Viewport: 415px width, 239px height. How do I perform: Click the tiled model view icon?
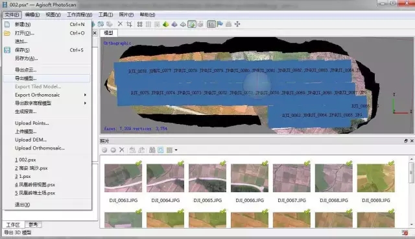point(200,24)
